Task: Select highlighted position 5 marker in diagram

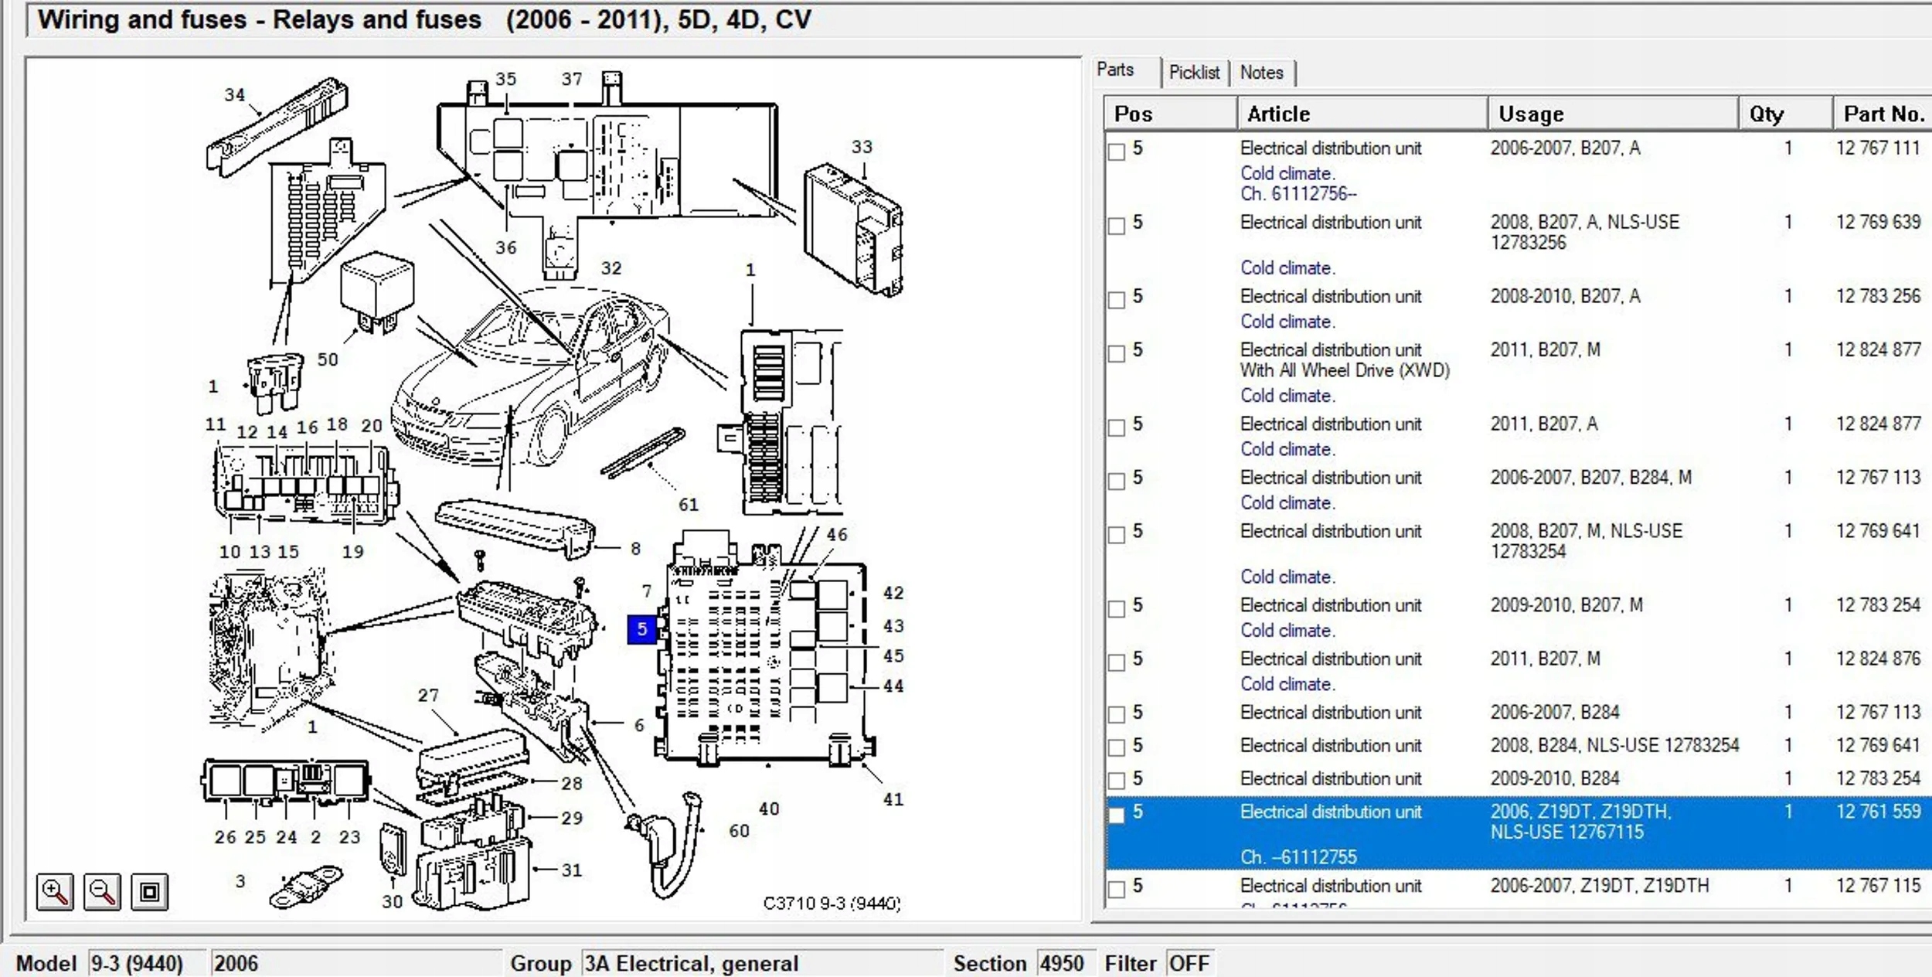Action: [641, 629]
